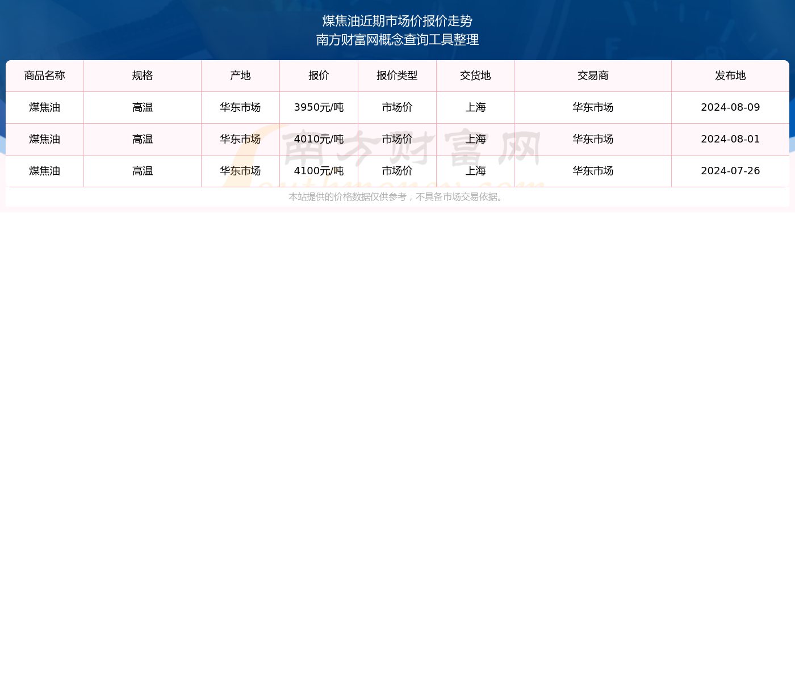795x684 pixels.
Task: Click the subtitle 南方财富网概念查询工具整理
Action: pyautogui.click(x=397, y=40)
